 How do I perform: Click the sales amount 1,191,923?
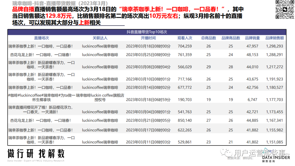click(x=275, y=79)
